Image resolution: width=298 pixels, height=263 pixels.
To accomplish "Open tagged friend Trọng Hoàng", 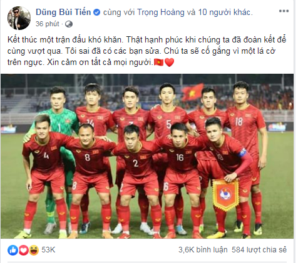I will 161,12.
